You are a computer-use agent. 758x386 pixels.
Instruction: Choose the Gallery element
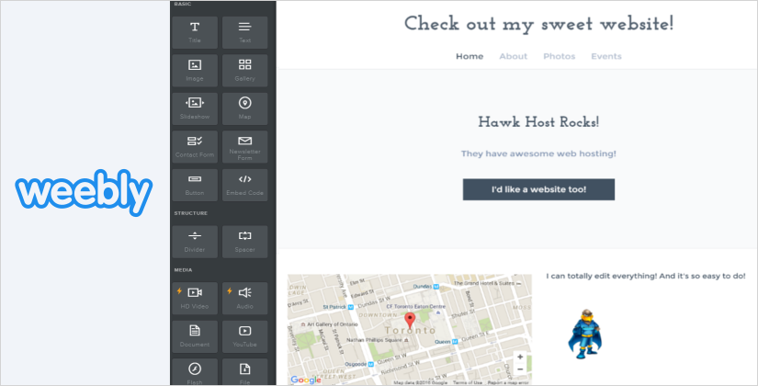click(244, 70)
